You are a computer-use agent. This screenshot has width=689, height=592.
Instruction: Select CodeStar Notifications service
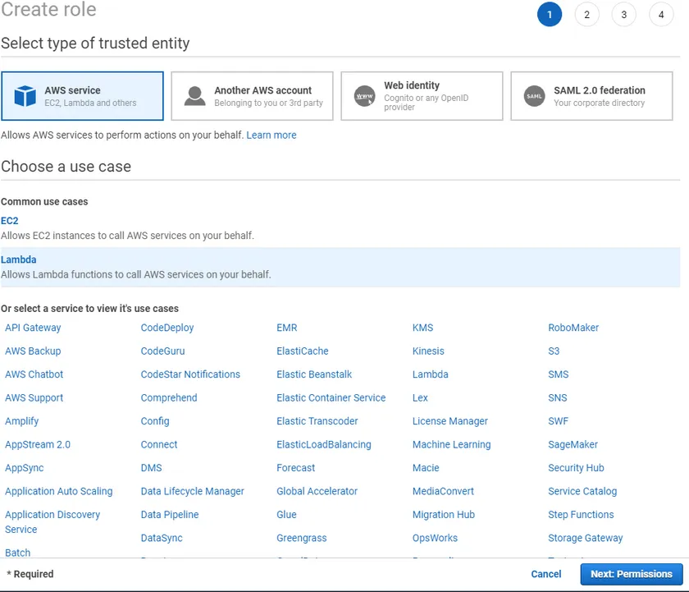(190, 374)
